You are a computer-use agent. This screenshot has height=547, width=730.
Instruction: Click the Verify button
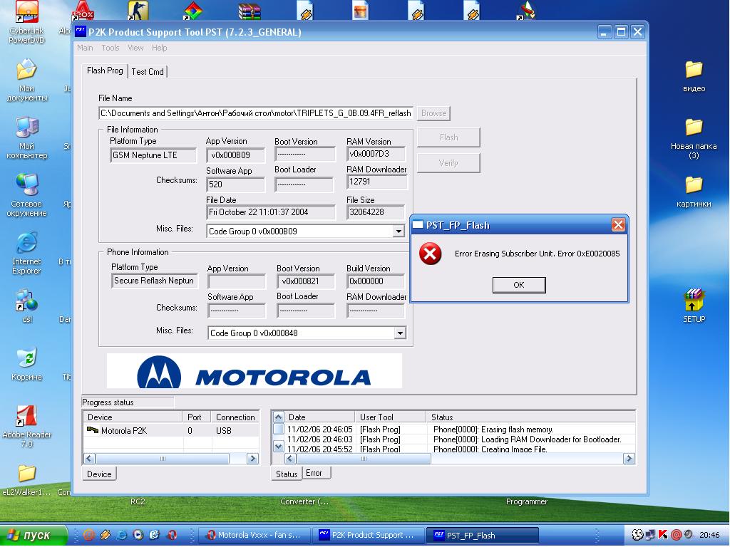click(448, 163)
